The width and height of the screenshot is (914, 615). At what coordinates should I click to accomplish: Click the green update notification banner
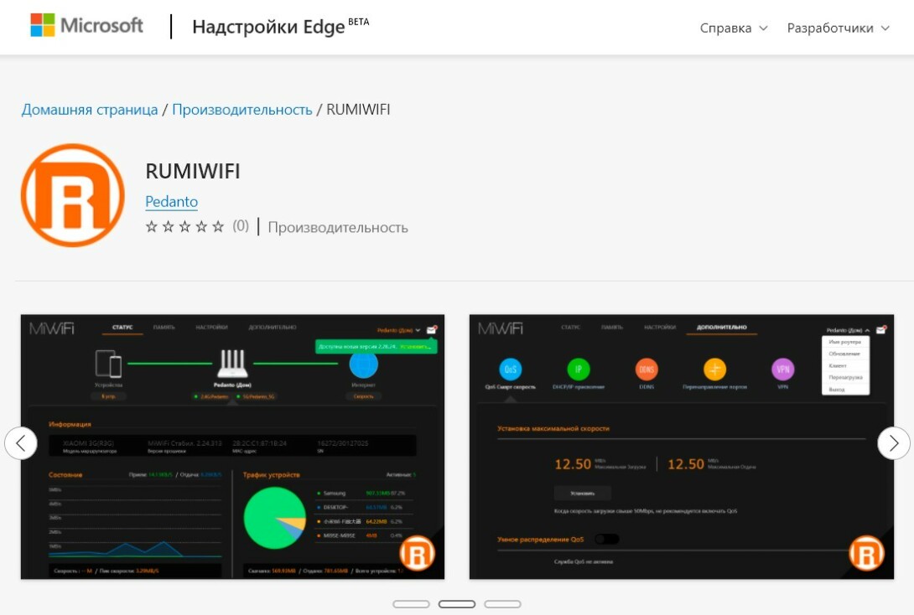(376, 347)
